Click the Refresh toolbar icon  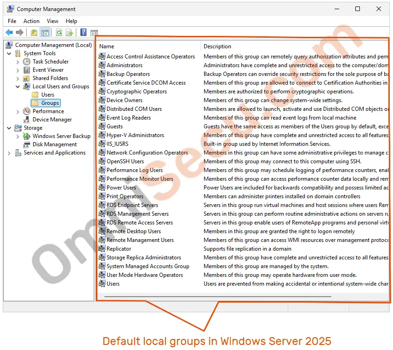point(59,32)
